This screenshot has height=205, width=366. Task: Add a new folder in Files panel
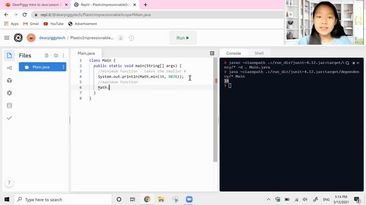56,56
